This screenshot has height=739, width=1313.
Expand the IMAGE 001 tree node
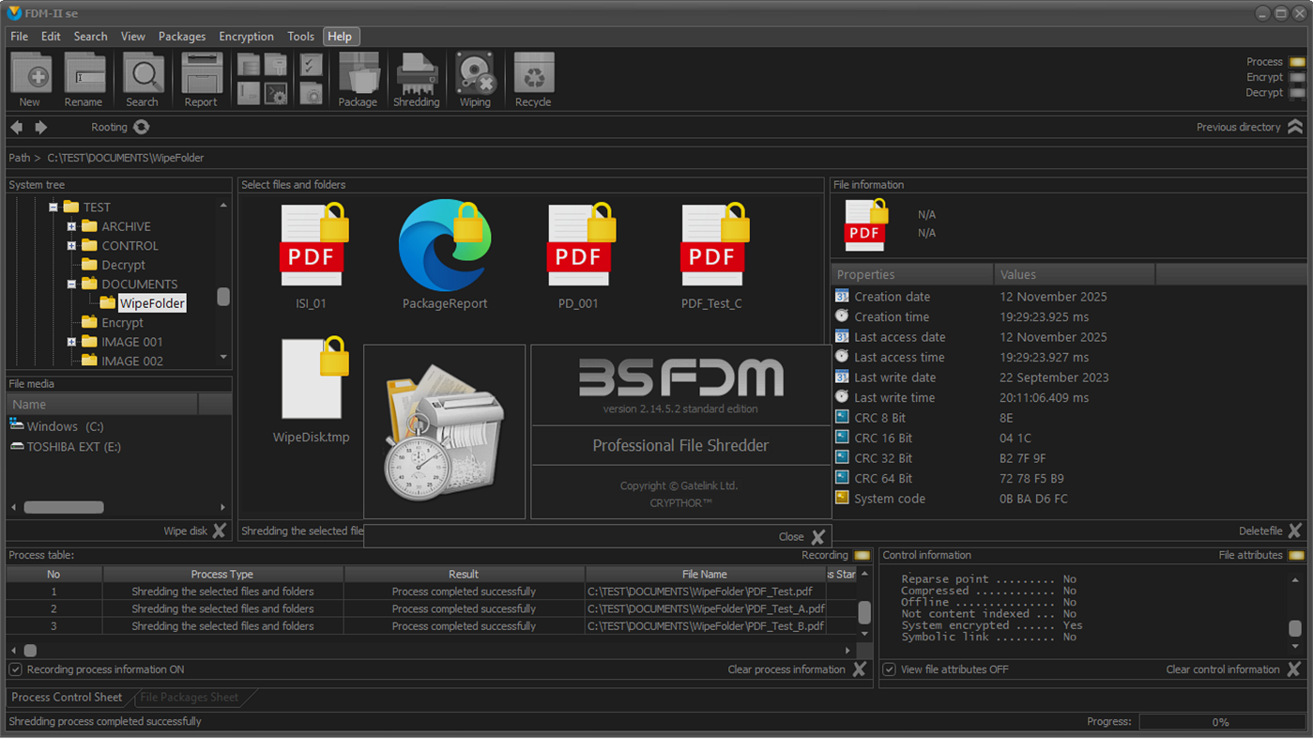(x=71, y=341)
